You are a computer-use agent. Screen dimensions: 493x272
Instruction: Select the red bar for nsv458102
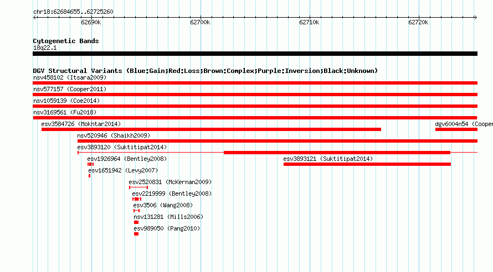point(255,83)
